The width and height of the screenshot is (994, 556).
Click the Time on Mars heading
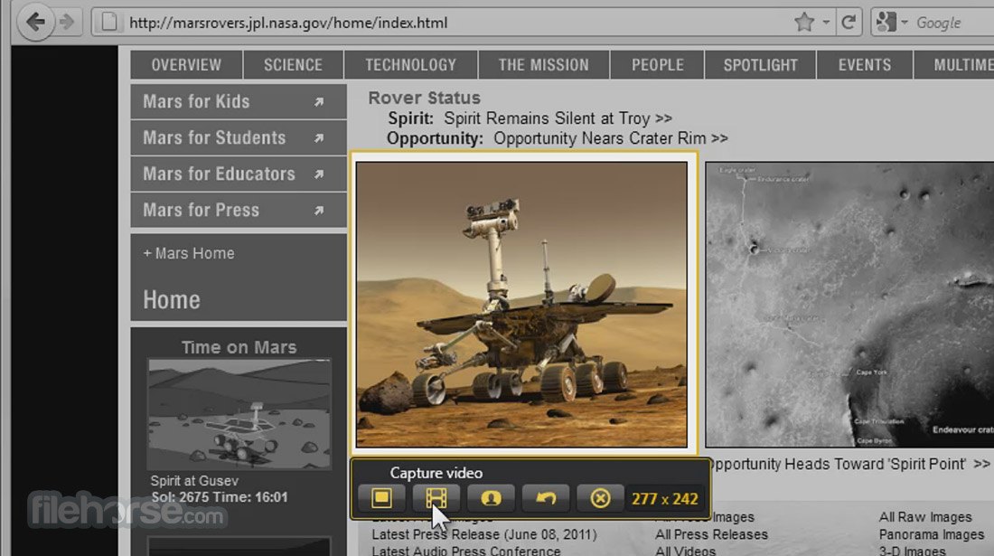(239, 347)
